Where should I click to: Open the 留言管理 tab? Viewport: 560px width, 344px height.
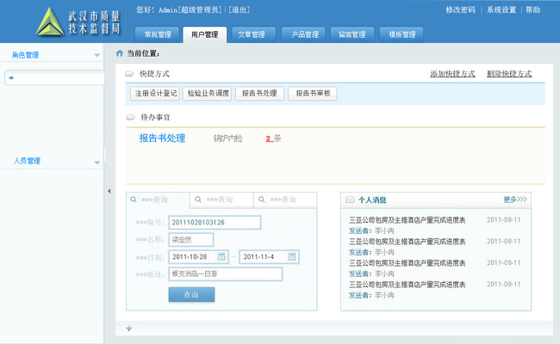[x=352, y=34]
